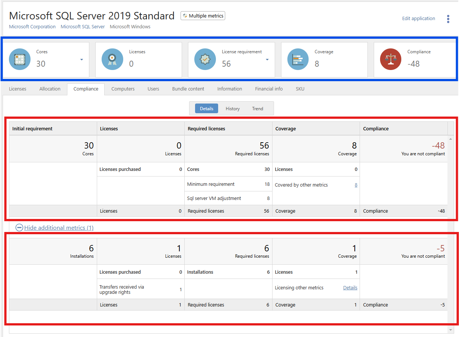
Task: Click the Microsoft SQL Server breadcrumb link
Action: pos(83,26)
